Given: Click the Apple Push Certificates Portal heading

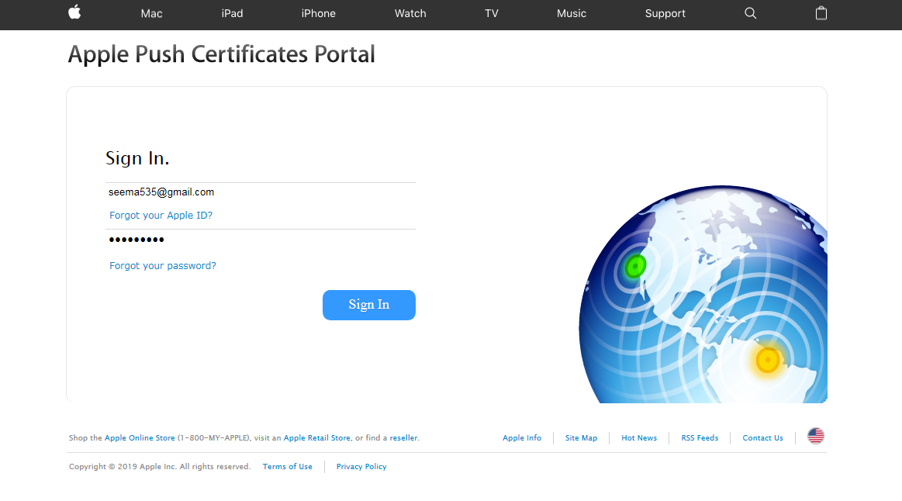Looking at the screenshot, I should tap(222, 54).
